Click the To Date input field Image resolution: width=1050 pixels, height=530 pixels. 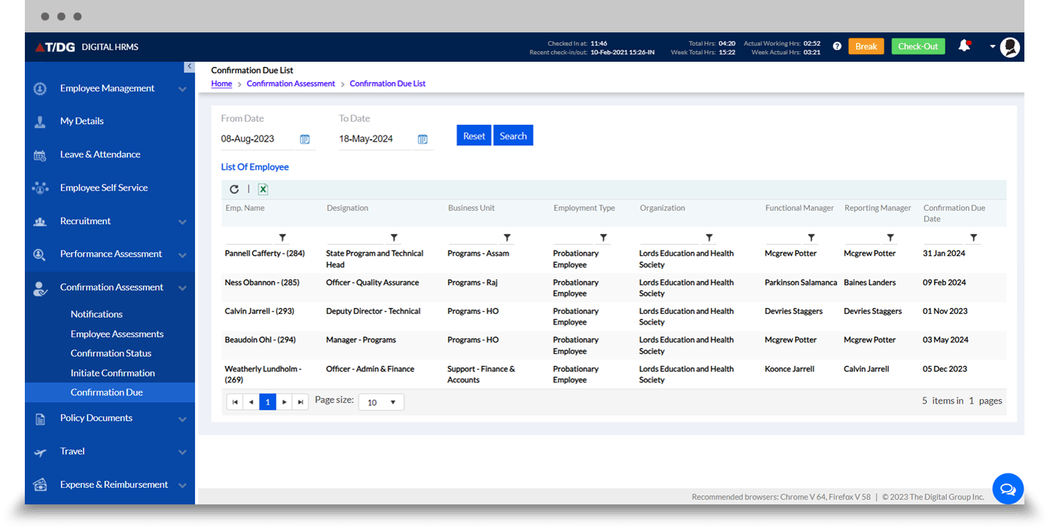click(375, 139)
